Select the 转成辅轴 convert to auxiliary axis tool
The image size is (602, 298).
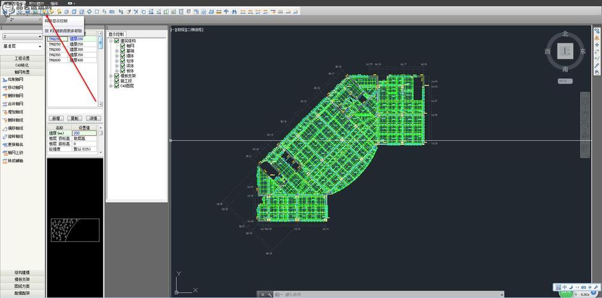[13, 160]
